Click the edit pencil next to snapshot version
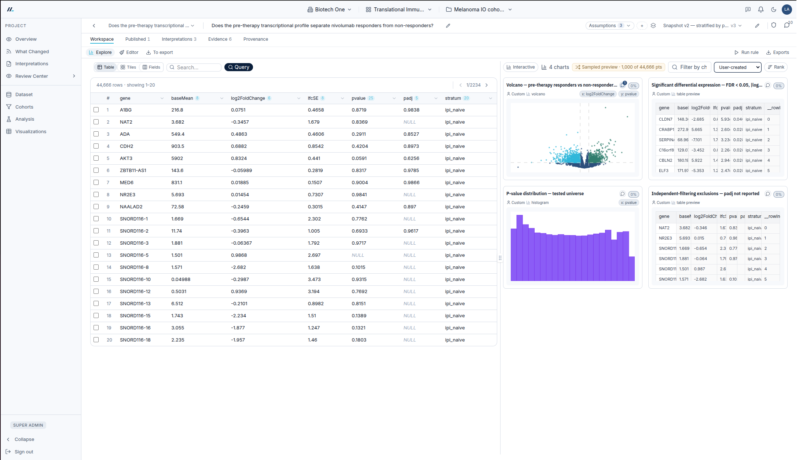Image resolution: width=799 pixels, height=460 pixels. (x=757, y=26)
